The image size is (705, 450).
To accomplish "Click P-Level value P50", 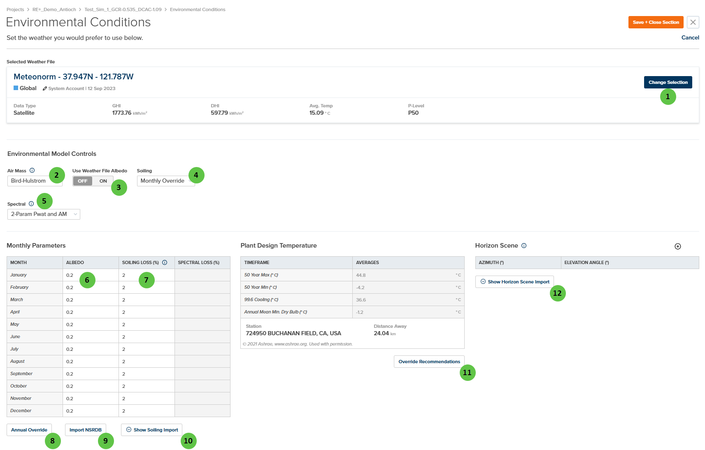I will coord(413,113).
